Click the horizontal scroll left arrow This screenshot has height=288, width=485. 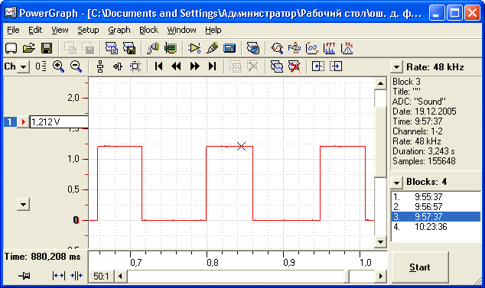click(x=121, y=276)
